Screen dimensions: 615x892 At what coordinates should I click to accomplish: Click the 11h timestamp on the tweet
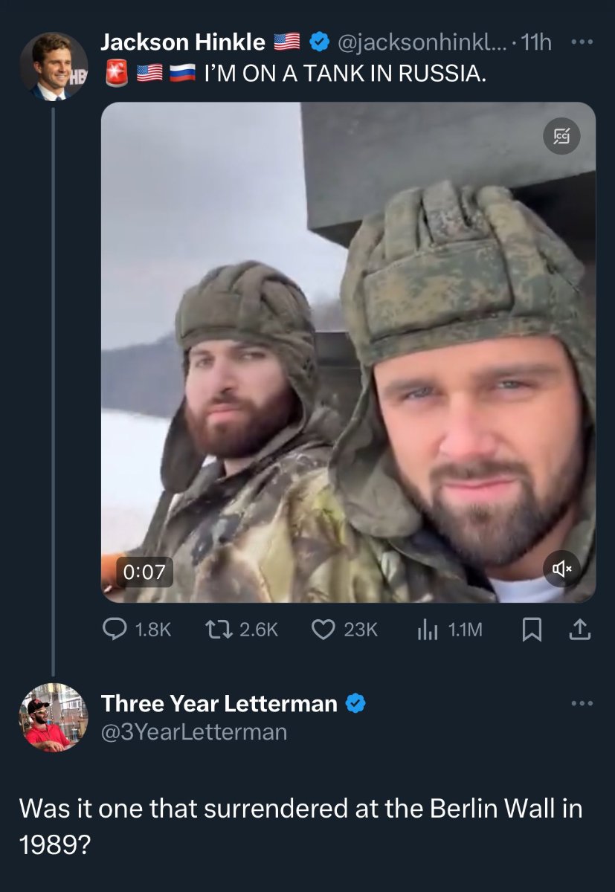point(537,43)
